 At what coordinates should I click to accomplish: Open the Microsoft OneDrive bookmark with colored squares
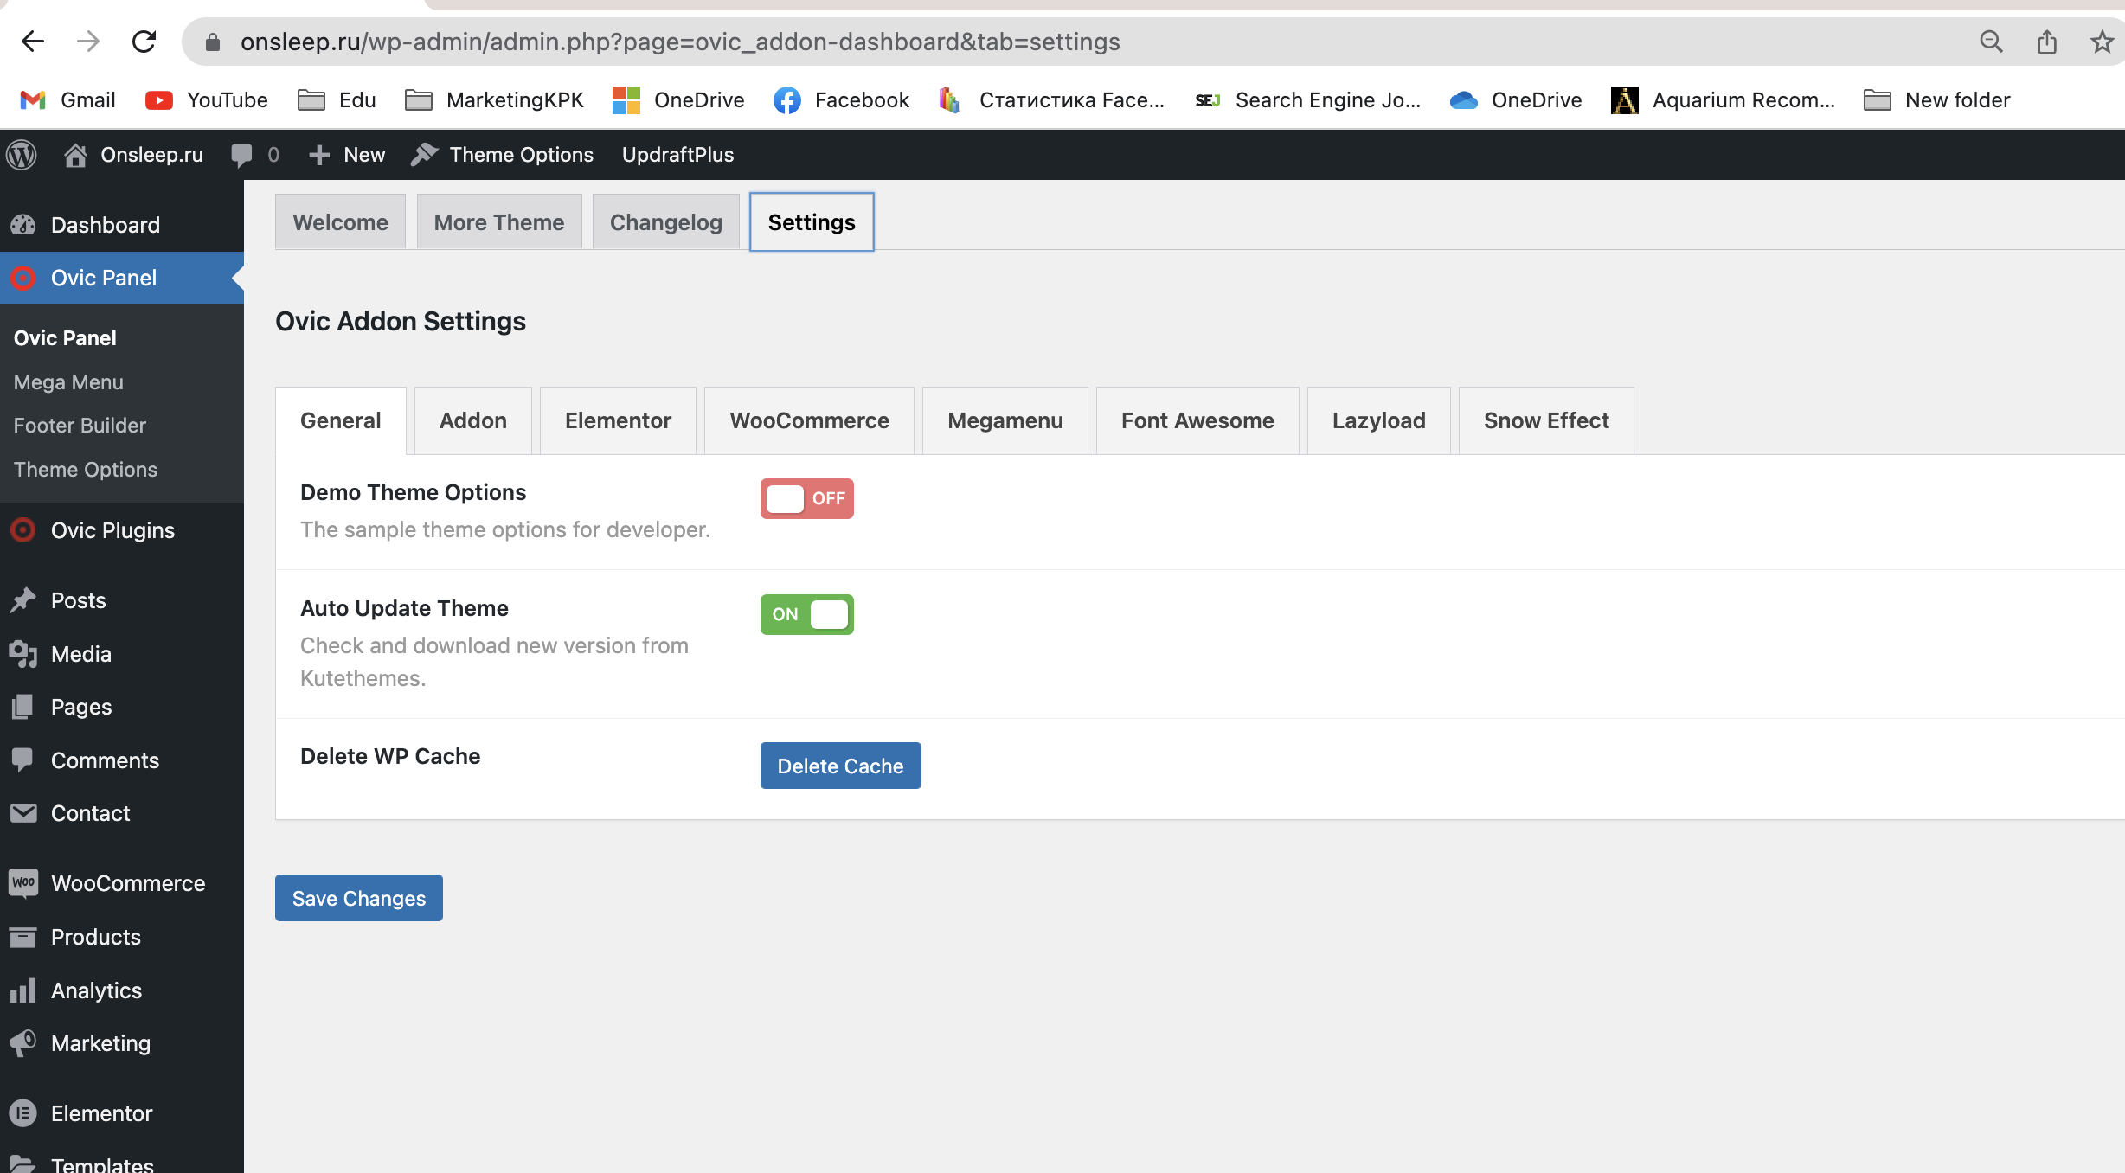point(678,100)
